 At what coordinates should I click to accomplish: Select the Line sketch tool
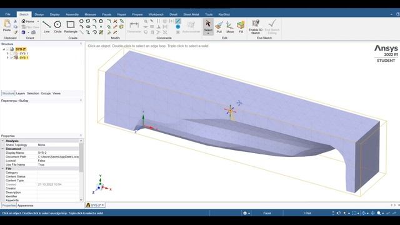pos(46,26)
